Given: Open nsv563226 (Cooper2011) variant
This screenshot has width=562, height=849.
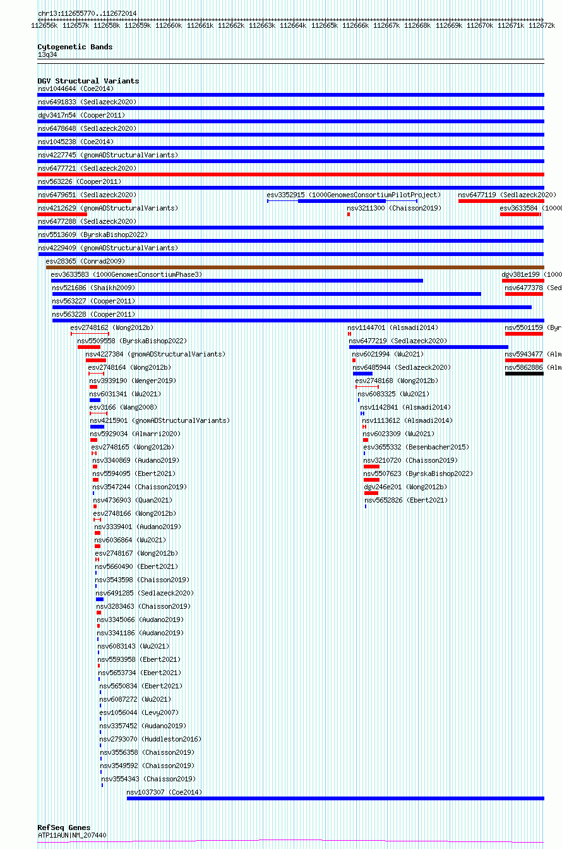Looking at the screenshot, I should point(80,181).
